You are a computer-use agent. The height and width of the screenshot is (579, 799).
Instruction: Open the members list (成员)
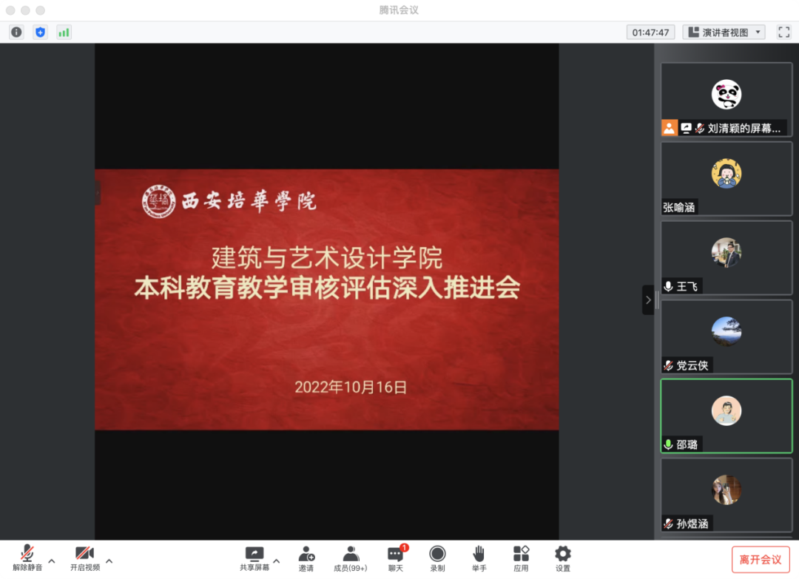[350, 558]
